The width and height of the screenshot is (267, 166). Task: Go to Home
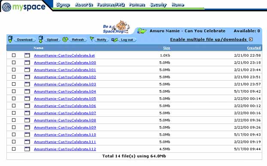coord(178,5)
